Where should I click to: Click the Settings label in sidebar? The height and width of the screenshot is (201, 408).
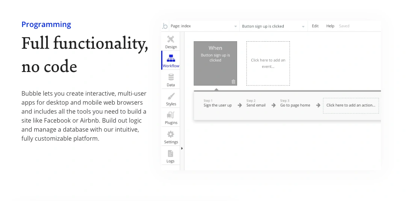tap(171, 142)
